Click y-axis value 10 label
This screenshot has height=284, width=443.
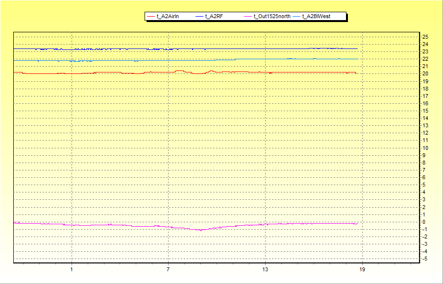(x=425, y=148)
